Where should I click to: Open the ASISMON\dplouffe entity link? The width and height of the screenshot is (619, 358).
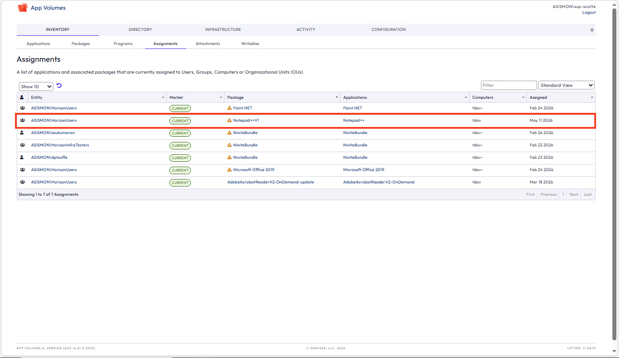[49, 157]
